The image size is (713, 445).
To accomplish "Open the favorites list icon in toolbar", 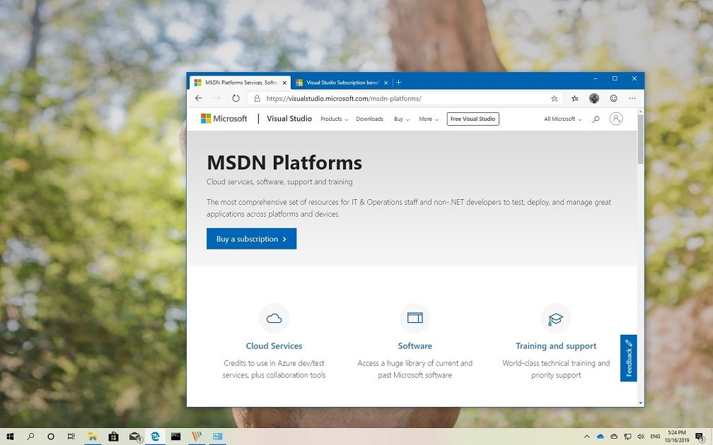I will pyautogui.click(x=574, y=98).
